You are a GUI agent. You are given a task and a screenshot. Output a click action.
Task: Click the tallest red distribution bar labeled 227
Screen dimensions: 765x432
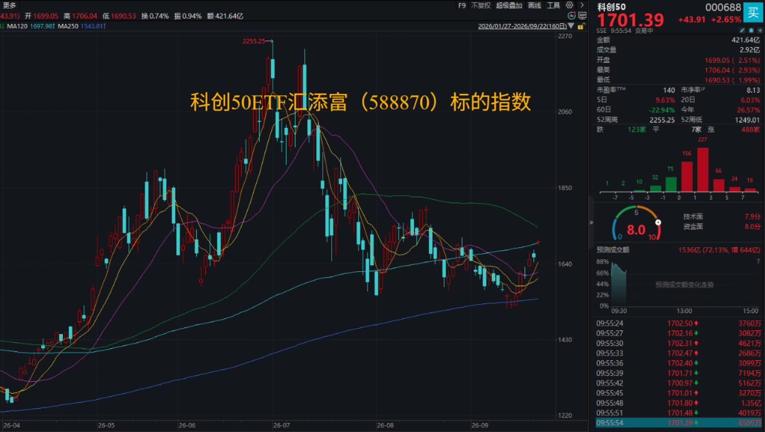pos(703,170)
